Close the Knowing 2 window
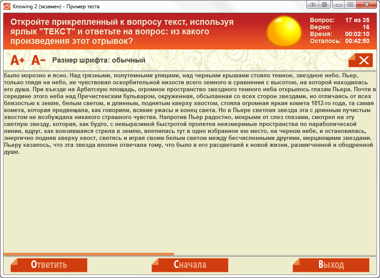Screen dimensions: 380x278 point(367,5)
